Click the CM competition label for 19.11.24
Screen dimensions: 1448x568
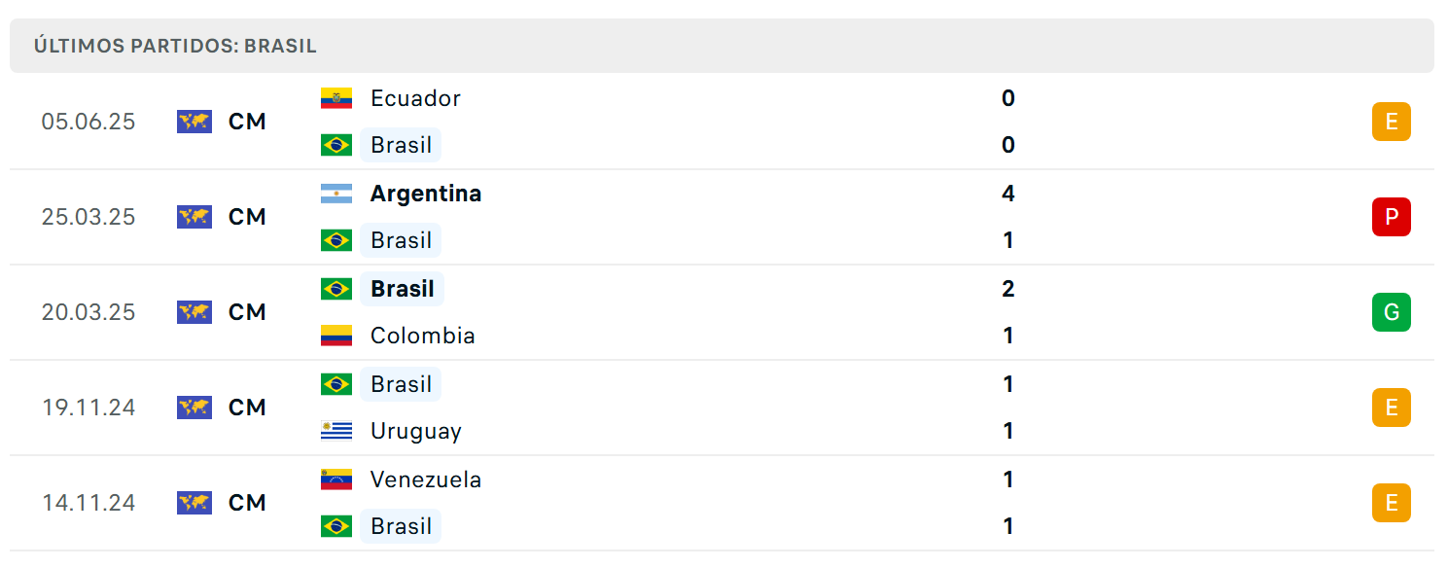(x=247, y=408)
